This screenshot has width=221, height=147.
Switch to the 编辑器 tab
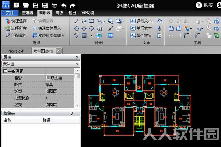tap(45, 13)
